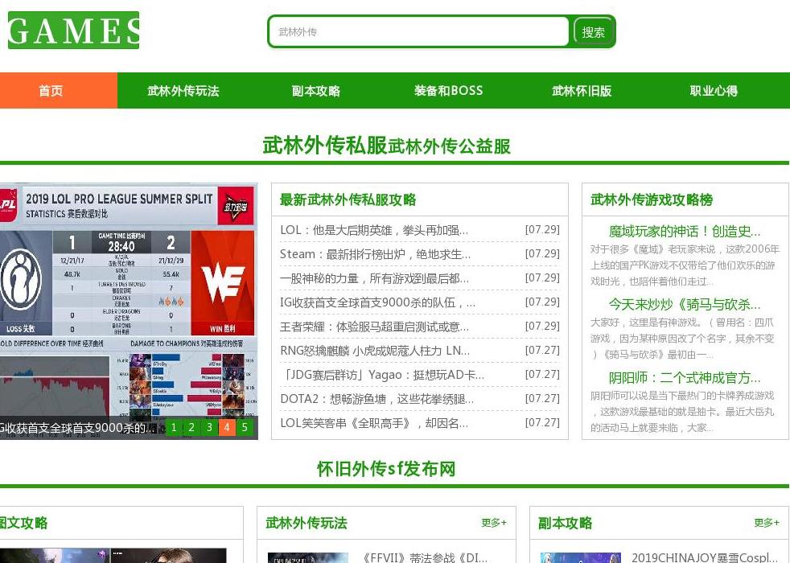
Task: Switch carousel to slide 1
Action: (174, 428)
